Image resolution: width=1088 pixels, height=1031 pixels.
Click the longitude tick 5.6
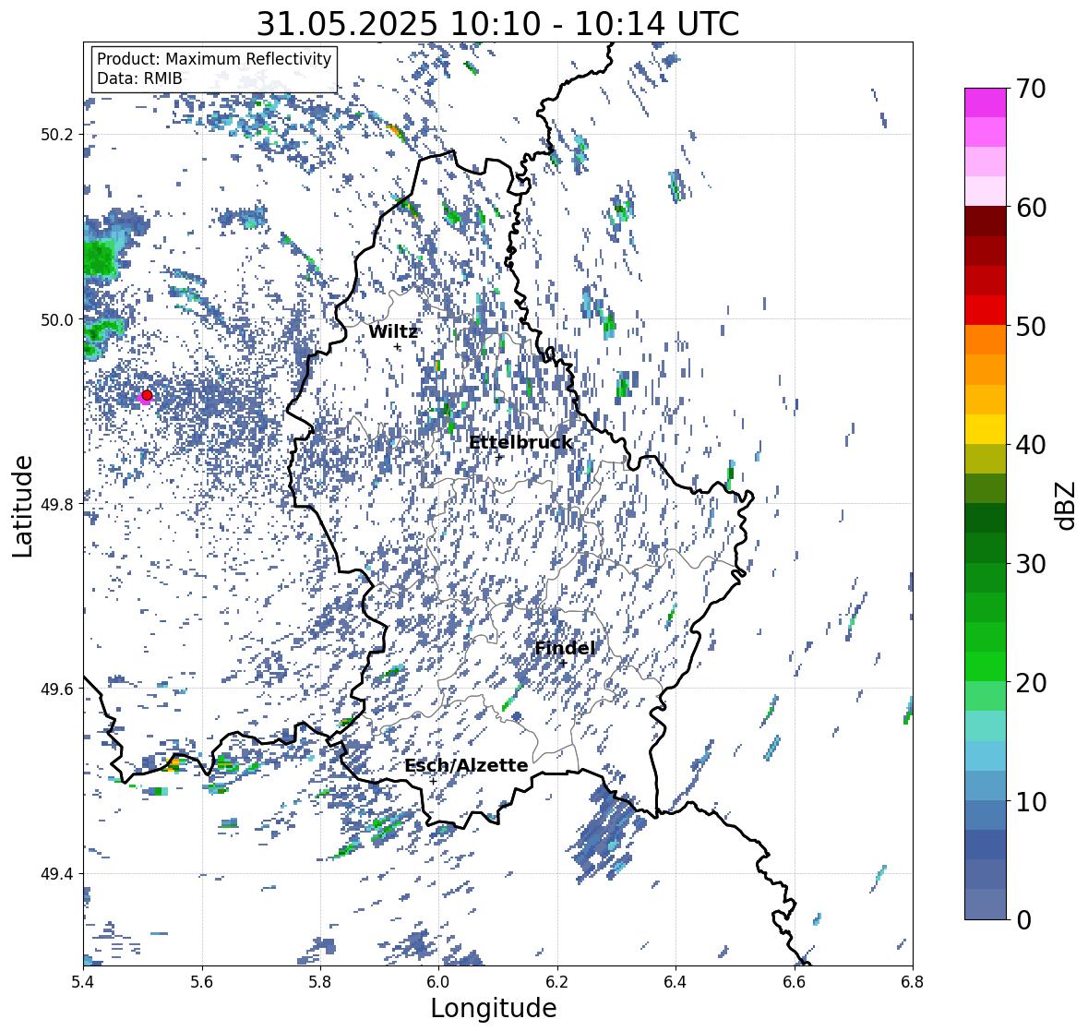click(202, 981)
